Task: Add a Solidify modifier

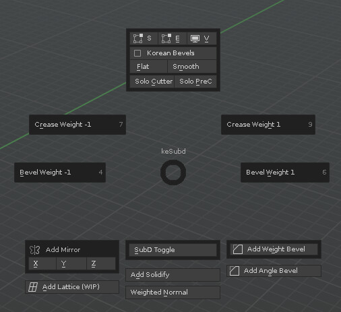Action: point(173,275)
